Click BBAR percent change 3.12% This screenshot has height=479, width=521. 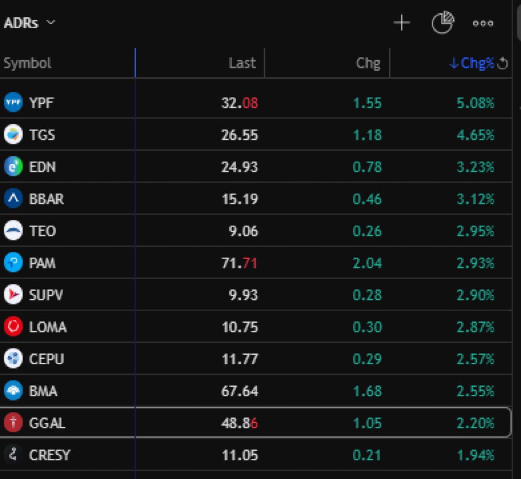click(x=476, y=199)
